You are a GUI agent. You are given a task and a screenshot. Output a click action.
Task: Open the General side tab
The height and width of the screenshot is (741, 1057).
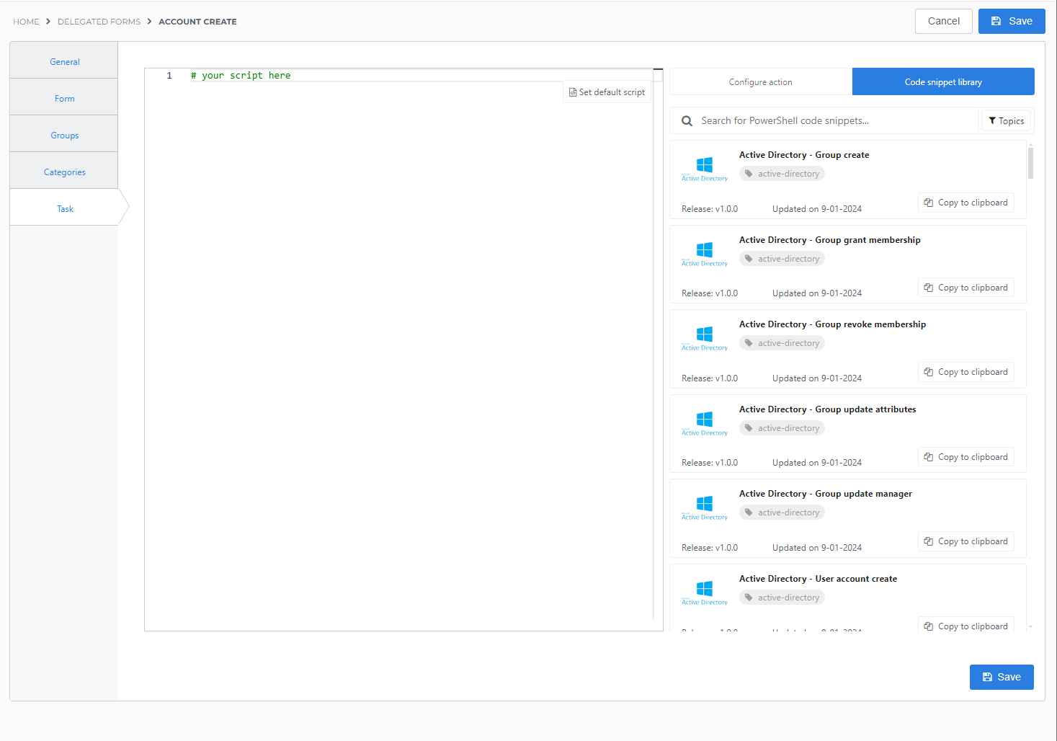[x=64, y=61]
